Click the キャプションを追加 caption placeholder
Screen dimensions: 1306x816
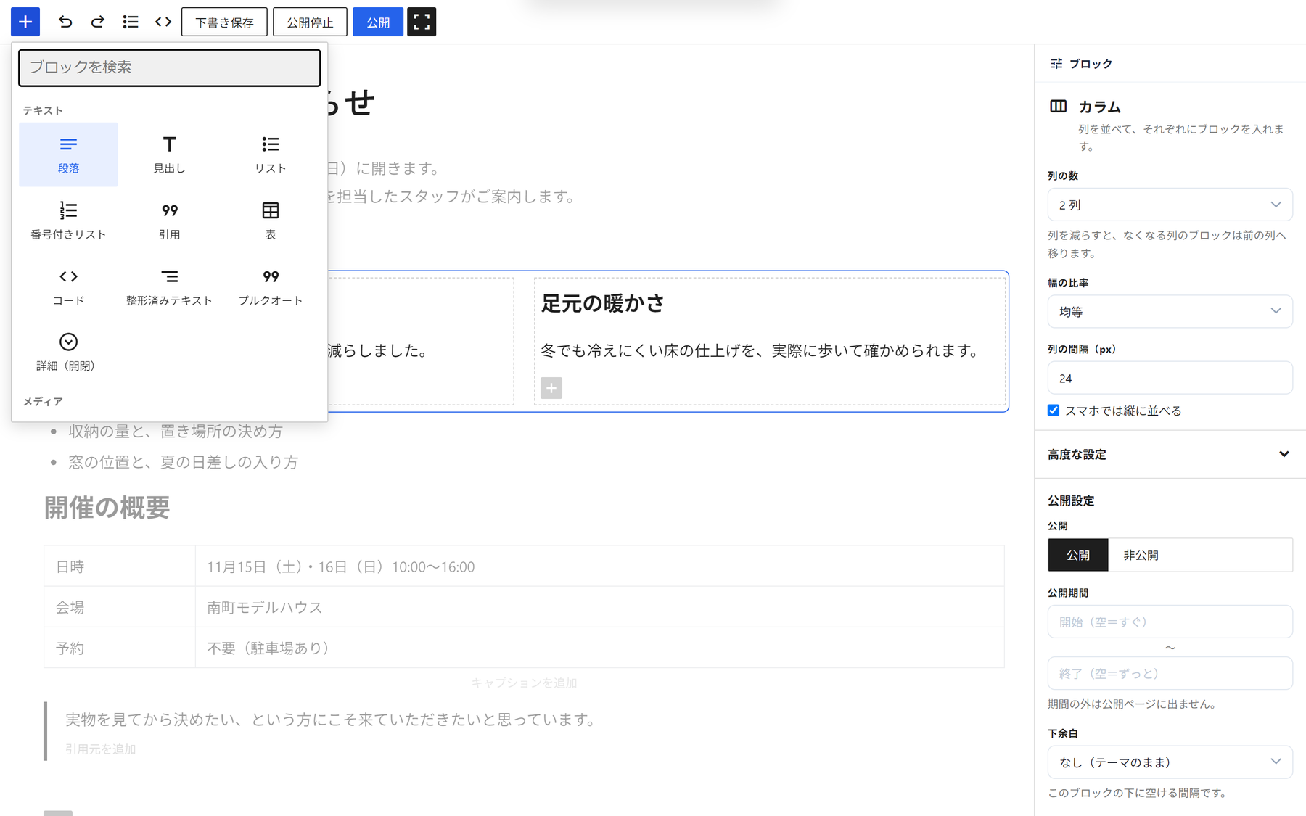[524, 683]
